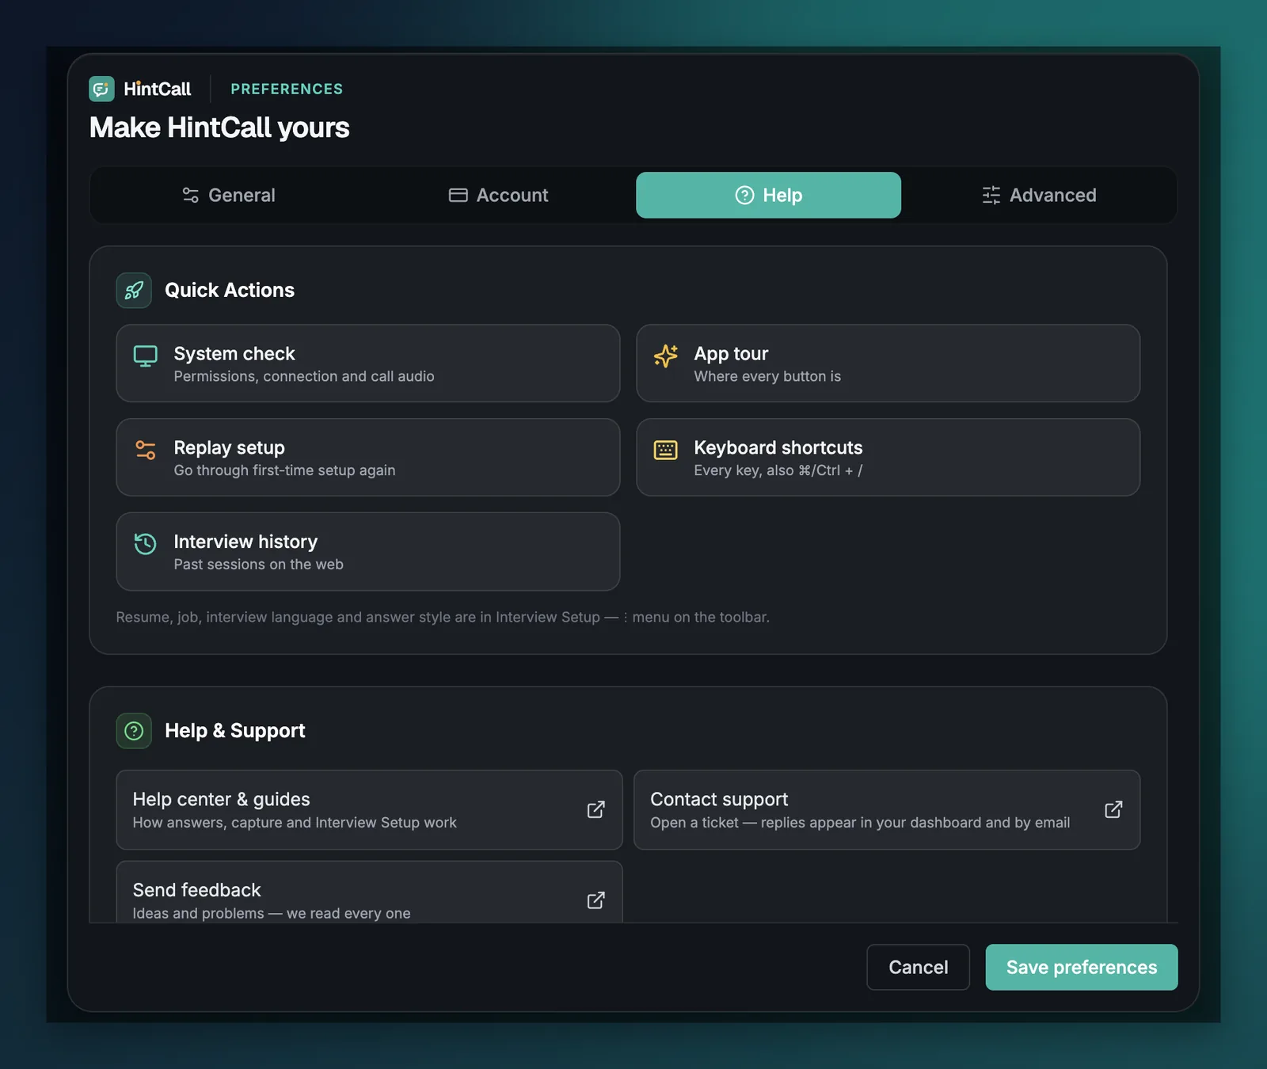Click the sliders icon in Replay setup
This screenshot has width=1267, height=1069.
pyautogui.click(x=146, y=450)
